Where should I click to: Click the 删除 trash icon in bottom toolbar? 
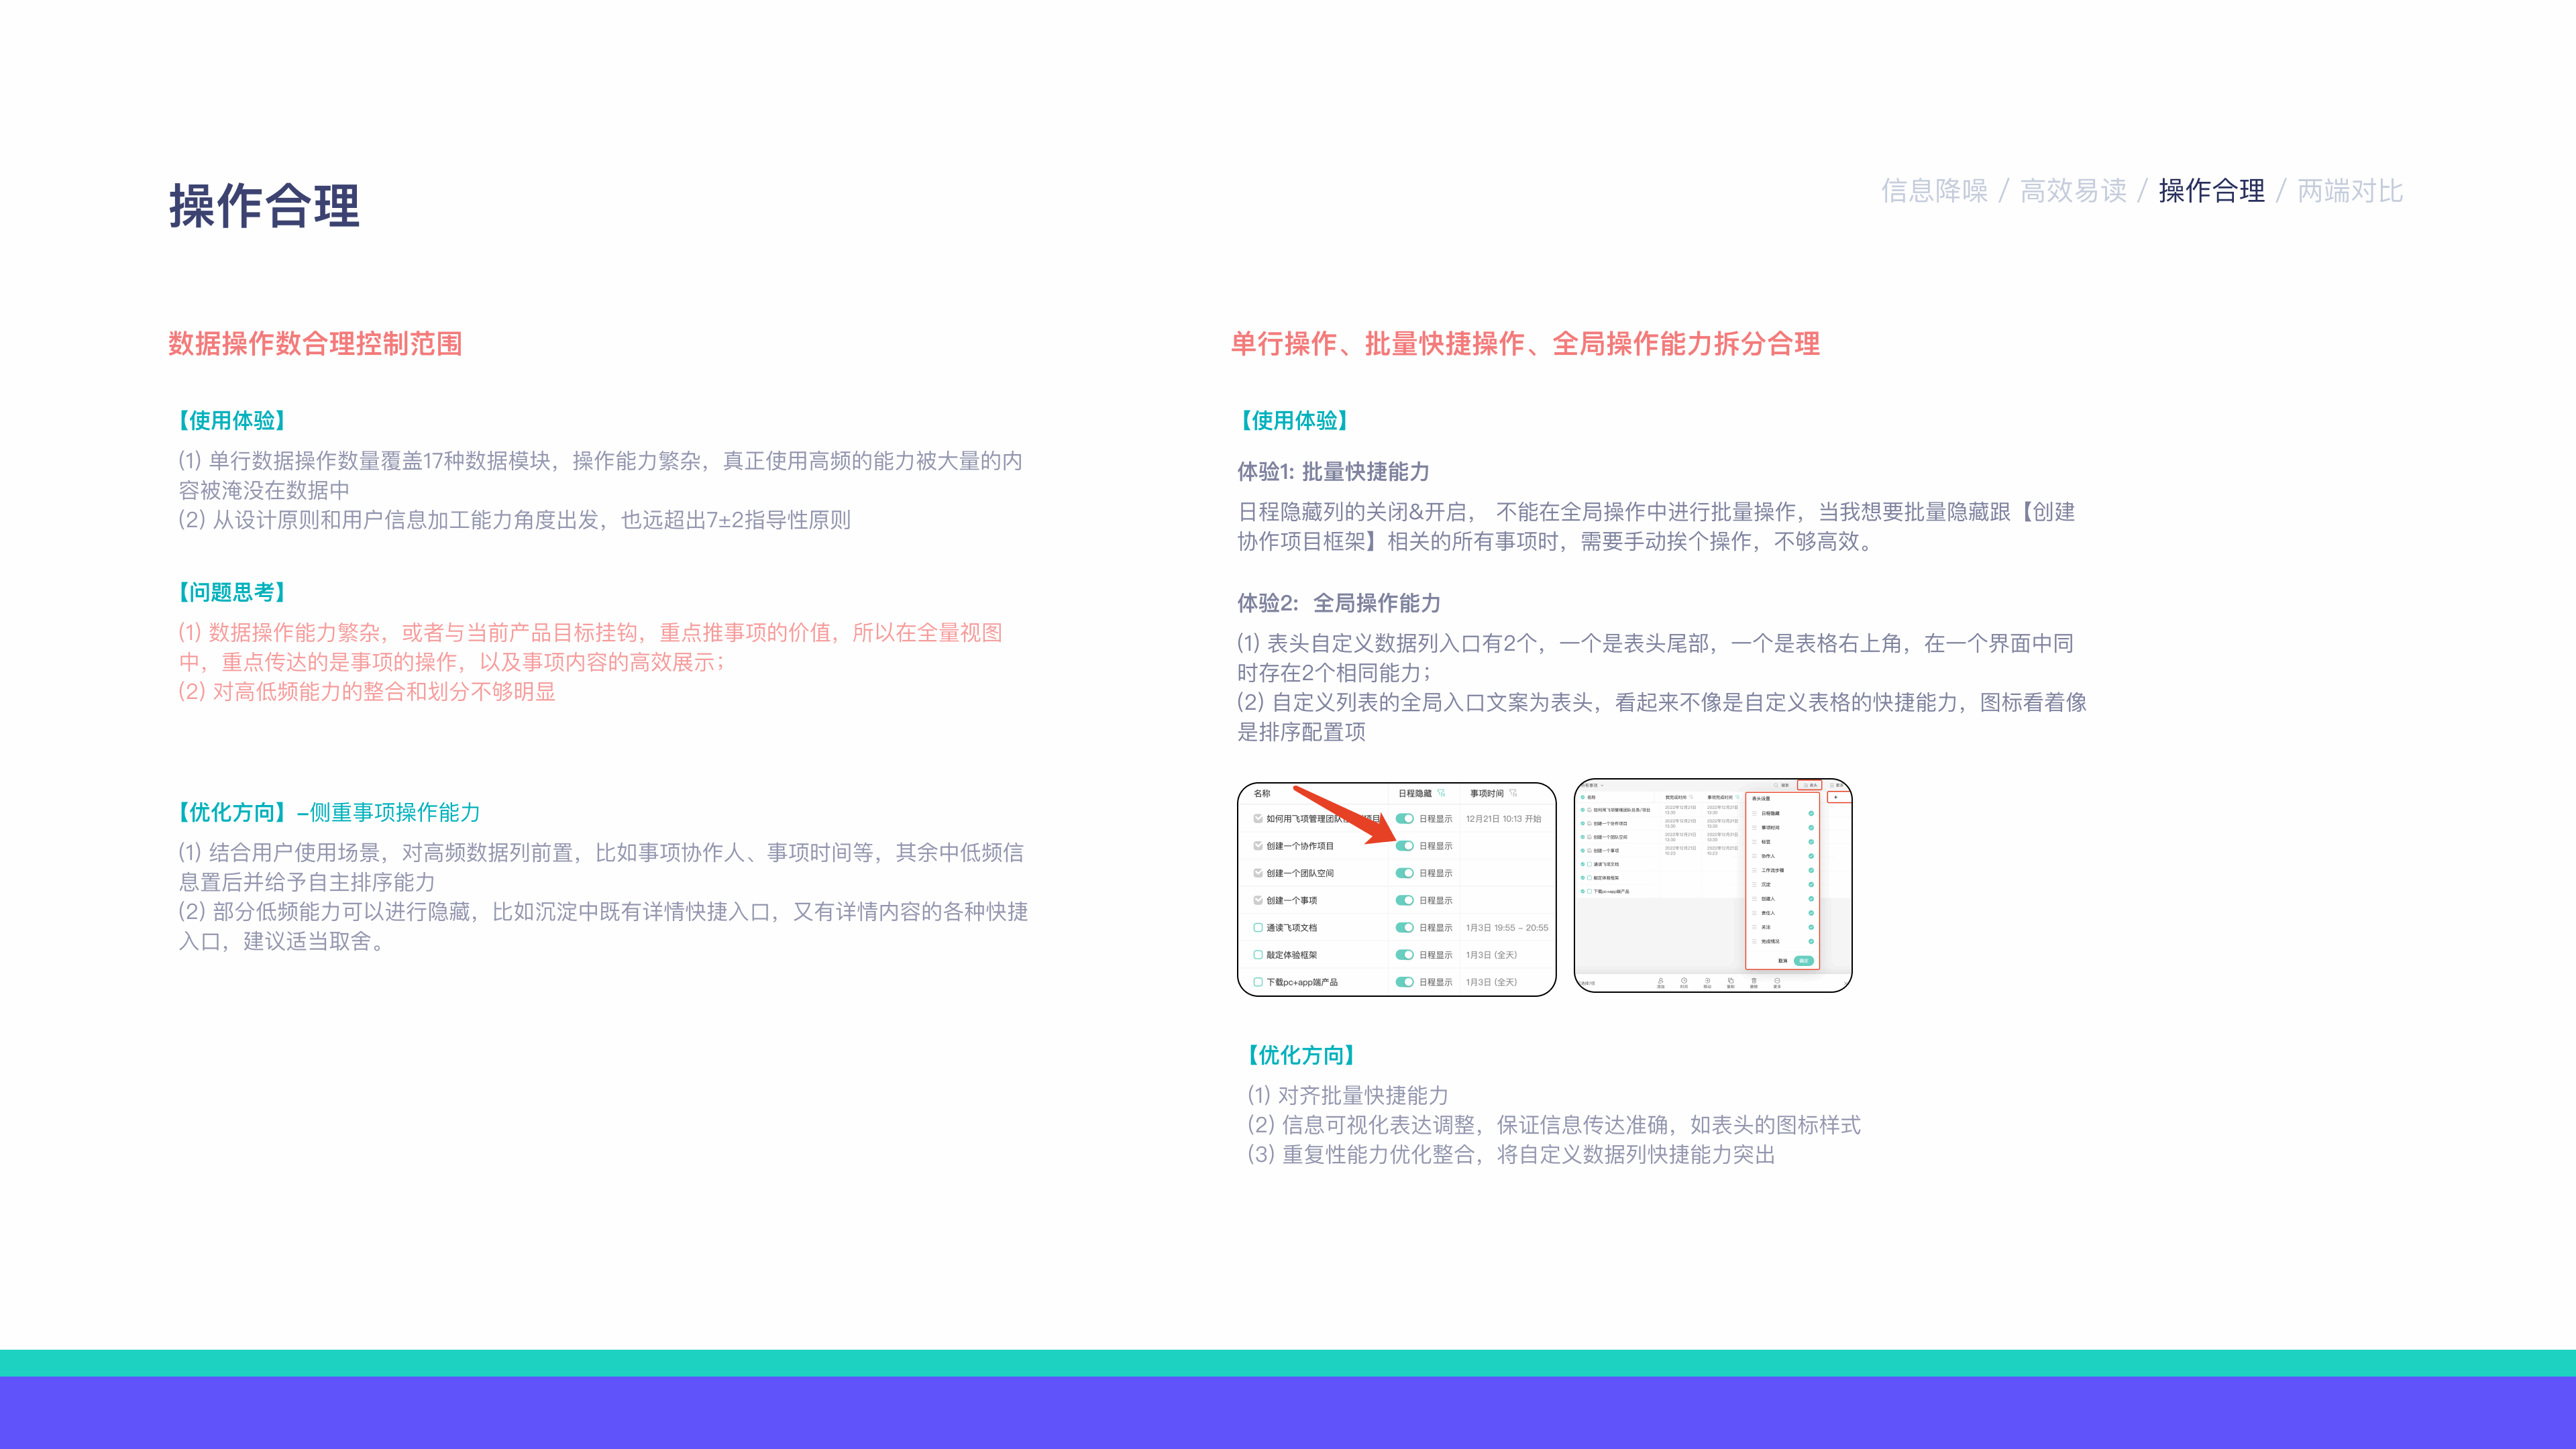(1754, 982)
